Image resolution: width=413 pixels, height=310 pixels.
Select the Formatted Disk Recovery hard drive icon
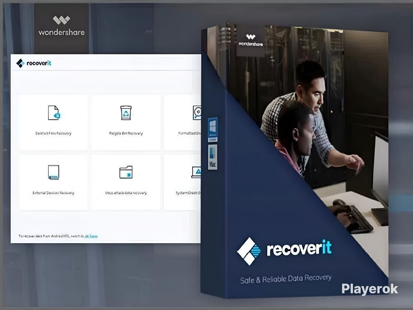click(x=197, y=113)
